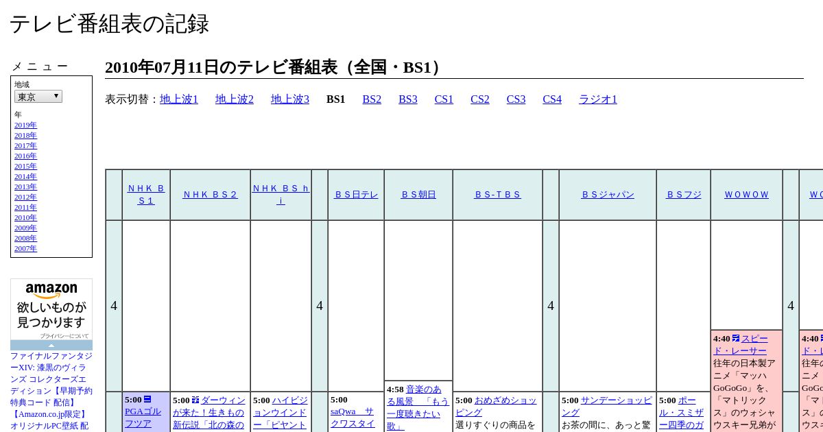Image resolution: width=823 pixels, height=432 pixels.
Task: Open the ポール・スミザー四季のガーデン program link
Action: tap(682, 412)
